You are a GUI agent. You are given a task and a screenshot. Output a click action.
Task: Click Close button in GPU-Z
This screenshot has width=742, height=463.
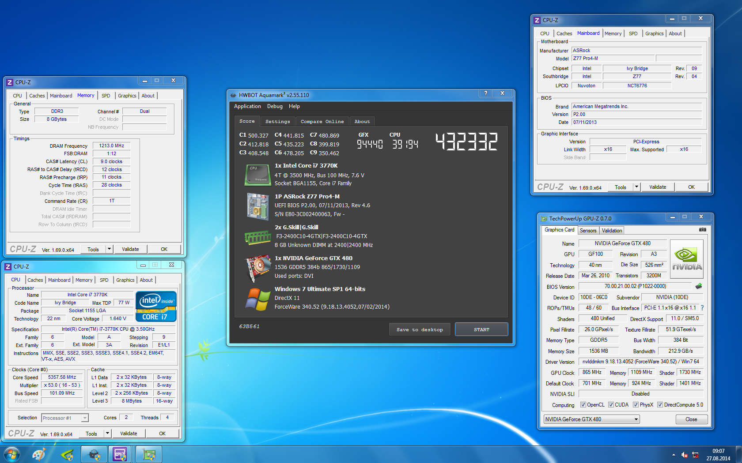[692, 419]
